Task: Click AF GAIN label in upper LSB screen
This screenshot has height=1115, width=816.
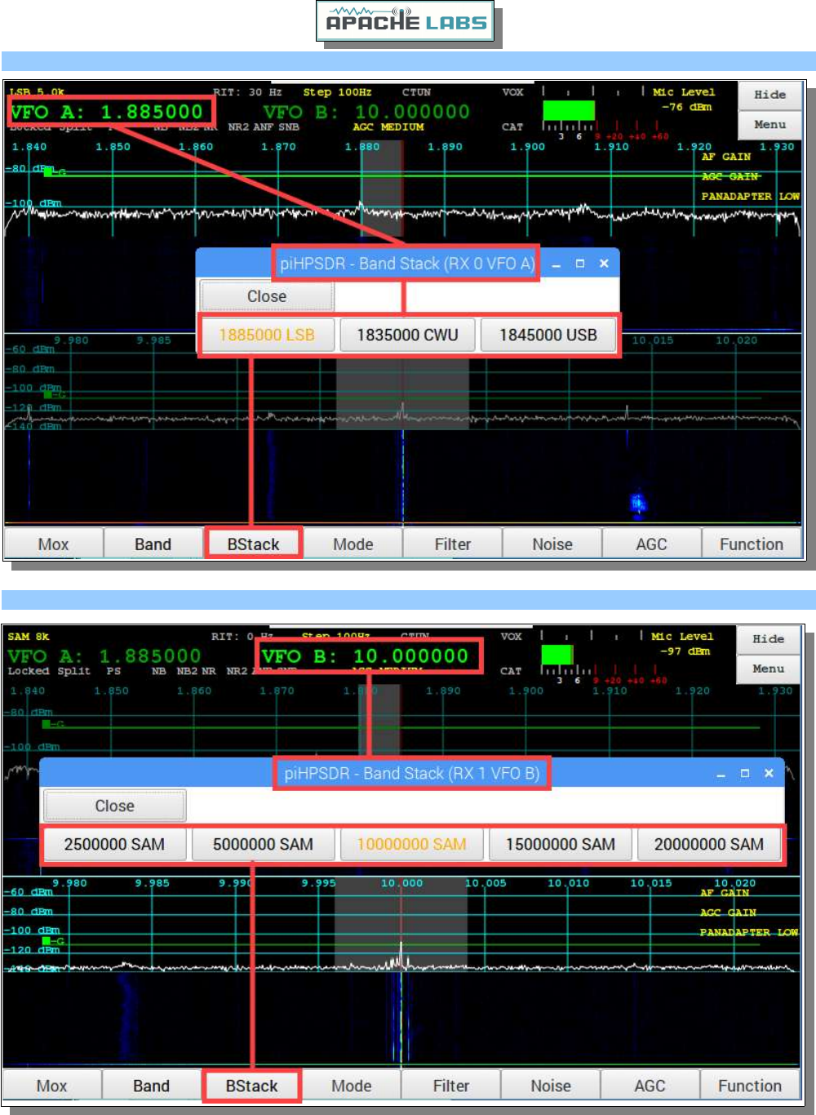Action: 726,157
